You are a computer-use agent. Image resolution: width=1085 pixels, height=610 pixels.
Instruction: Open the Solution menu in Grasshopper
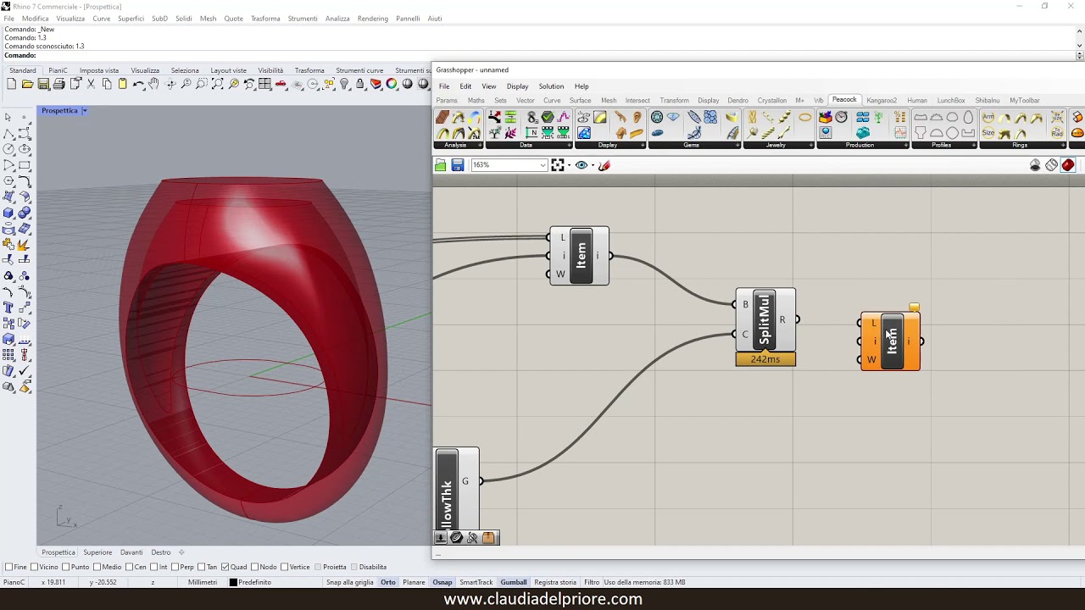pos(551,86)
